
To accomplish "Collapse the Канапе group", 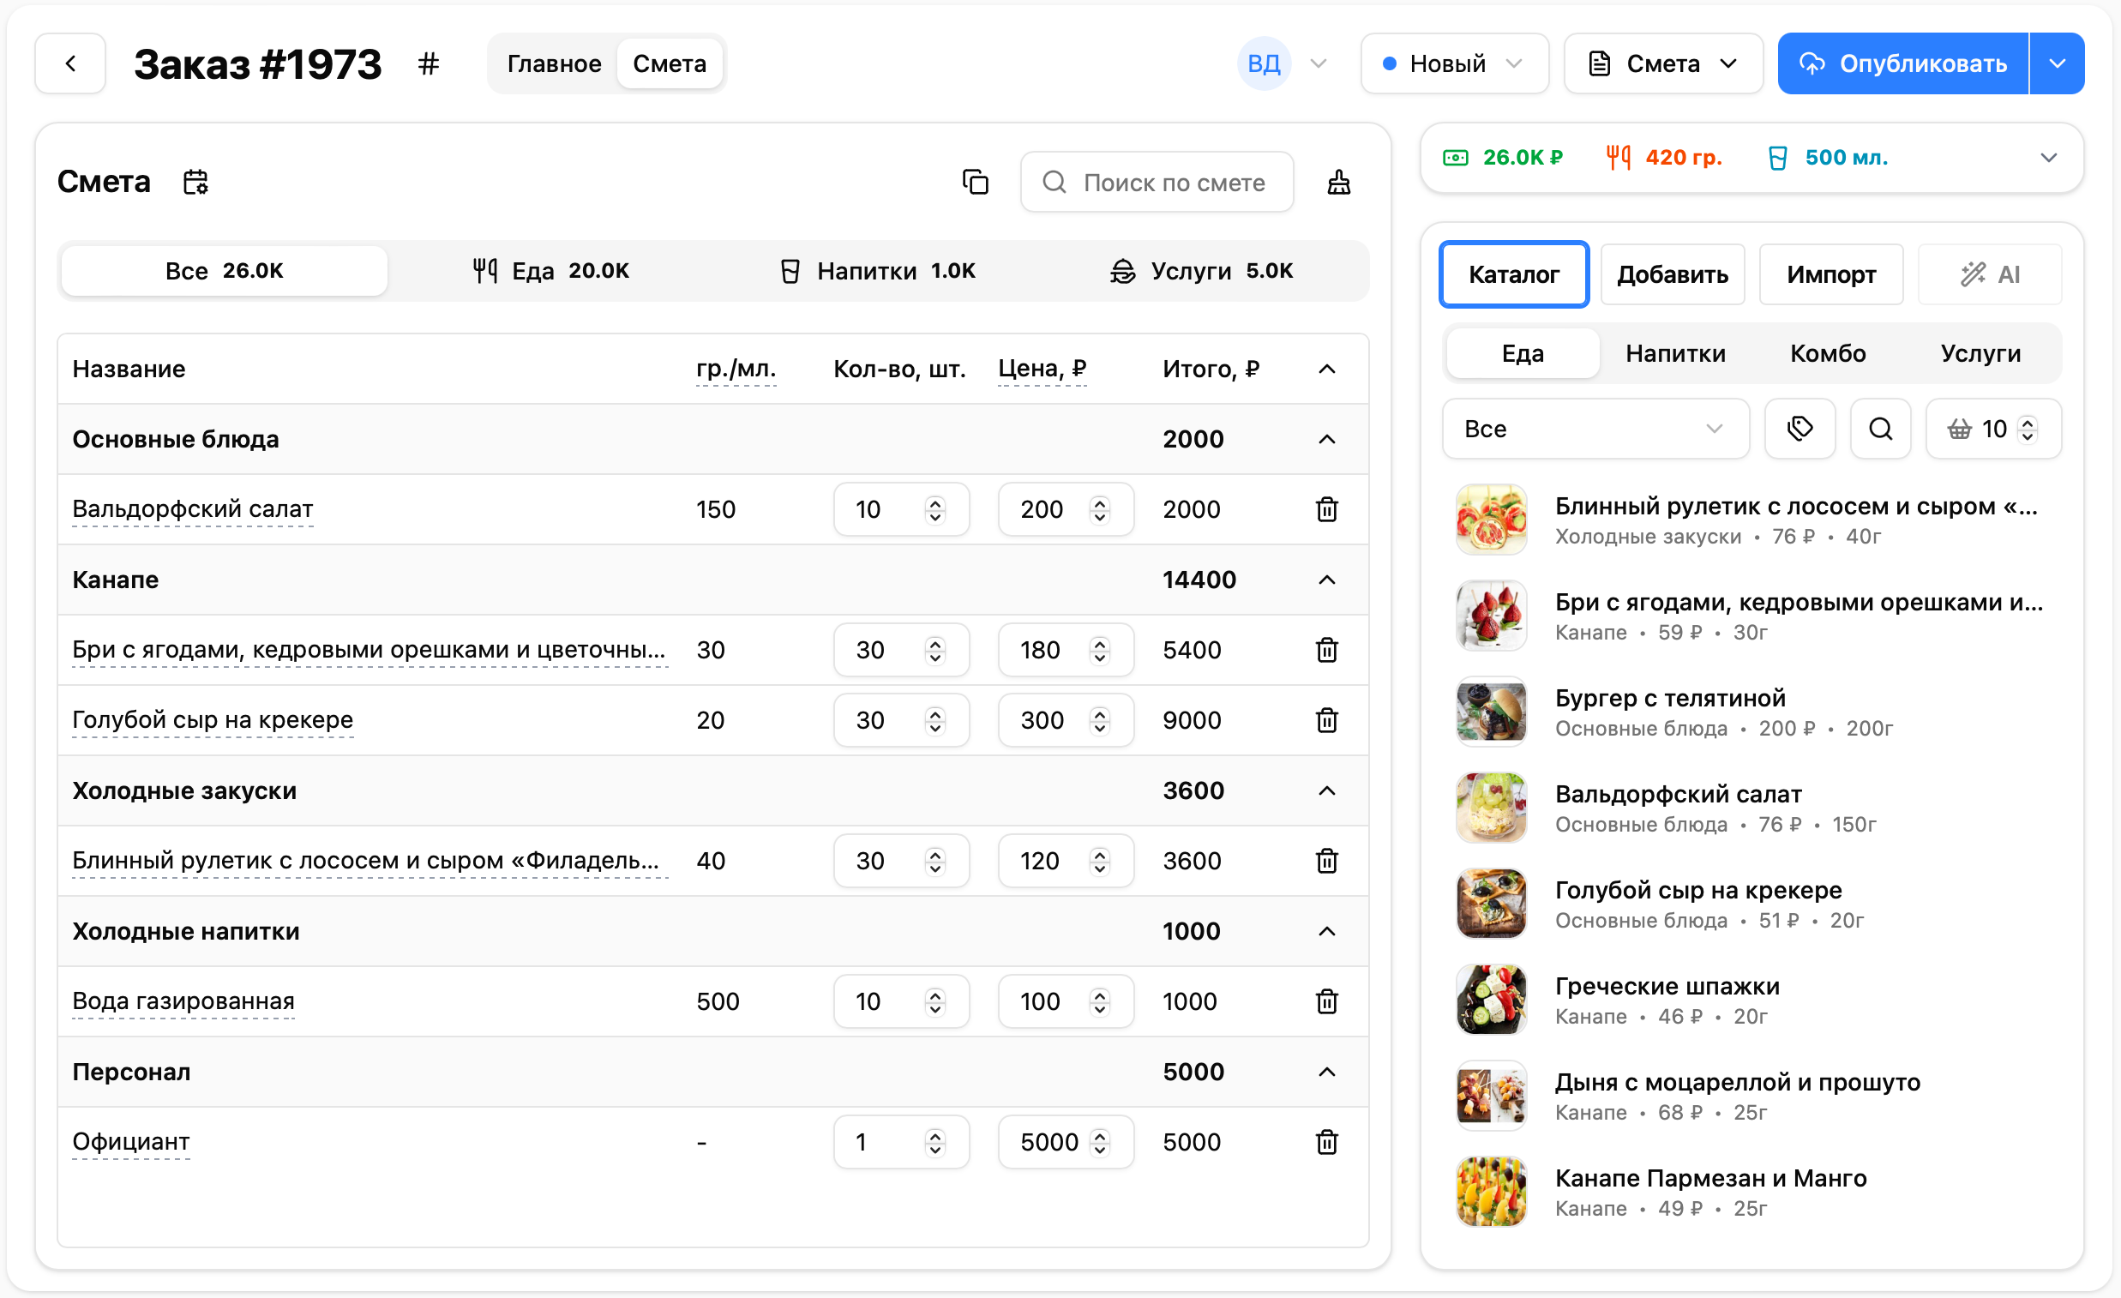I will tap(1326, 580).
